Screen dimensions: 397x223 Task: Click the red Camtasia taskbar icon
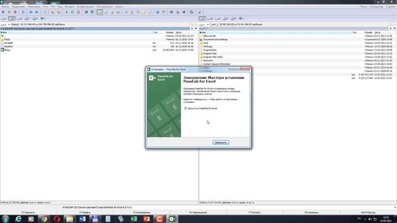pyautogui.click(x=159, y=219)
